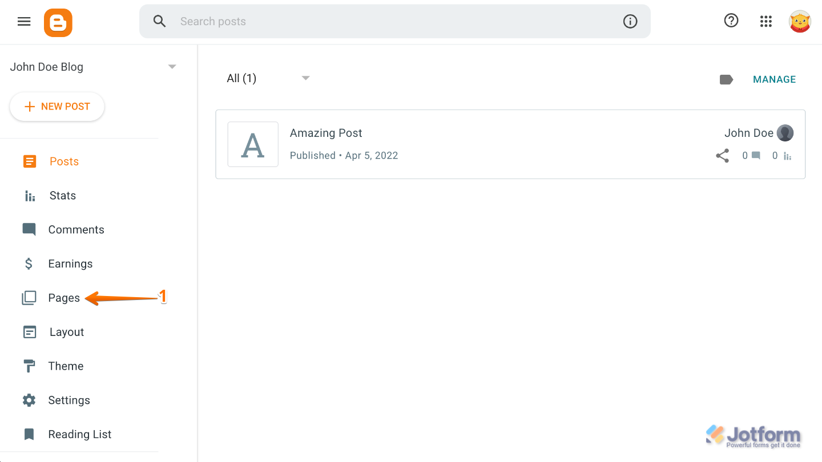Click the John Doe author name

pyautogui.click(x=749, y=133)
